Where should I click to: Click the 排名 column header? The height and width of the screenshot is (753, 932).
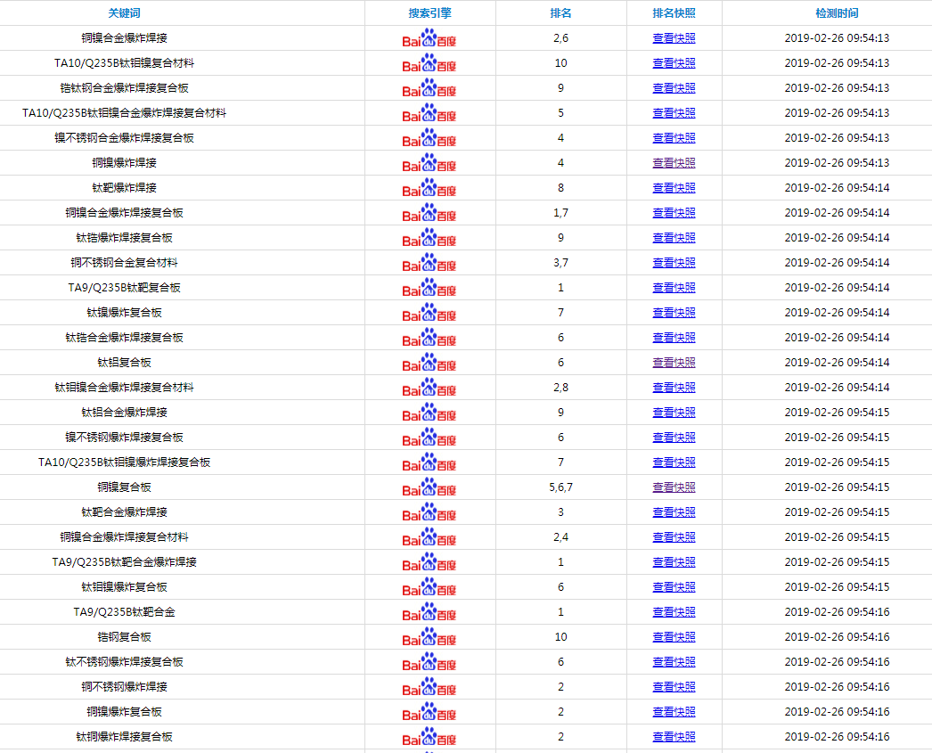coord(560,13)
